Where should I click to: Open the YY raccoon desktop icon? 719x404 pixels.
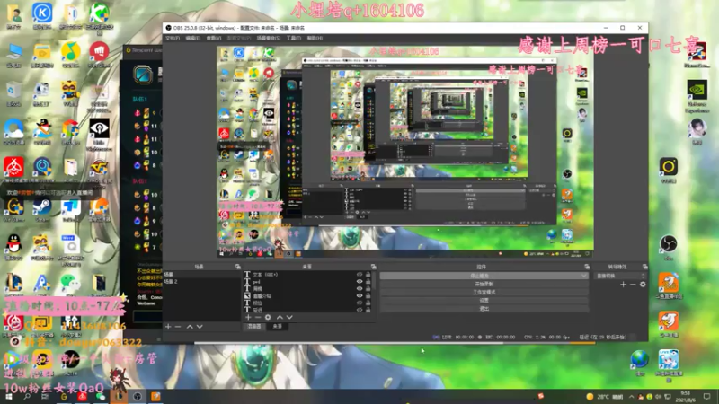pyautogui.click(x=70, y=91)
